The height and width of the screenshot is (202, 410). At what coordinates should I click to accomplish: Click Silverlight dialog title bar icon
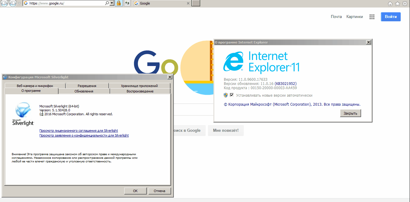(5, 77)
